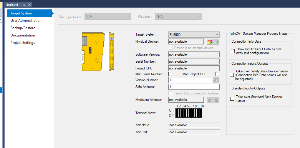The image size is (300, 148).
Task: Open the Project Settings page
Action: click(23, 43)
